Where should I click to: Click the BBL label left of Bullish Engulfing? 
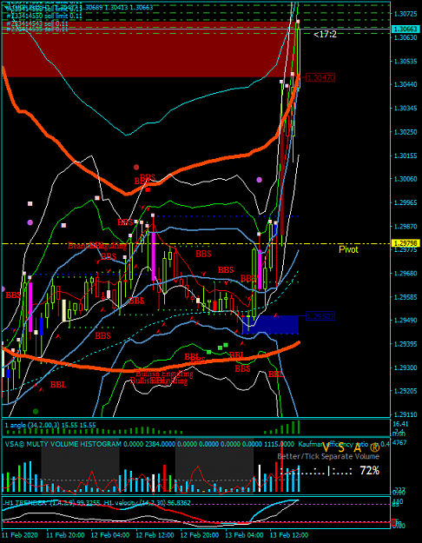pos(58,384)
